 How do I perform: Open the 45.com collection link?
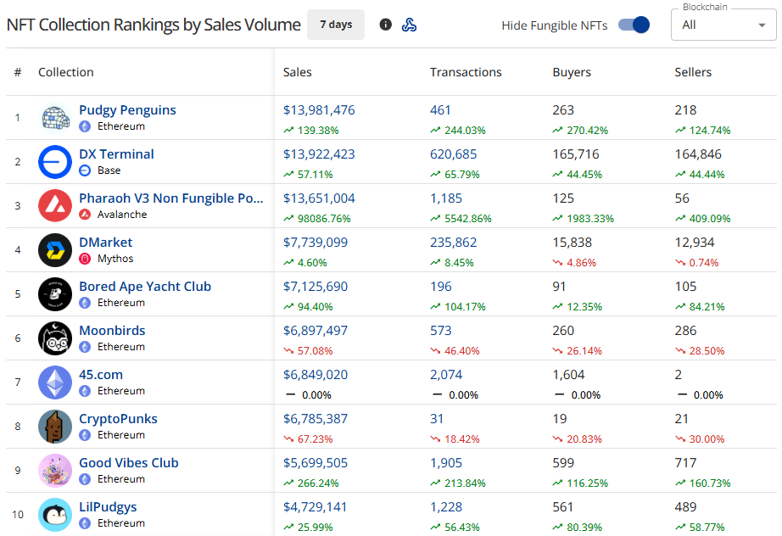(101, 375)
